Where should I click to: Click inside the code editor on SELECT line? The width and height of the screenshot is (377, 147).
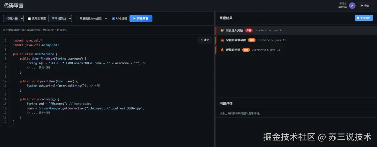coord(86,63)
